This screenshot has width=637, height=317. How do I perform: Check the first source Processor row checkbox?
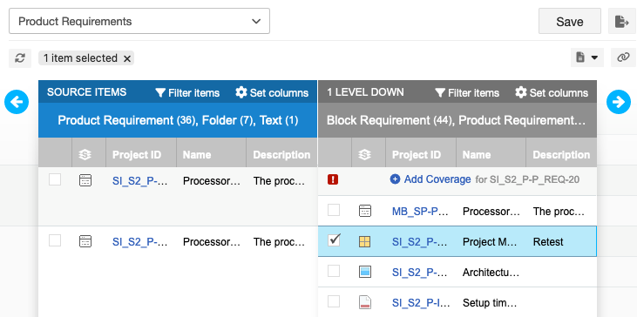(55, 179)
